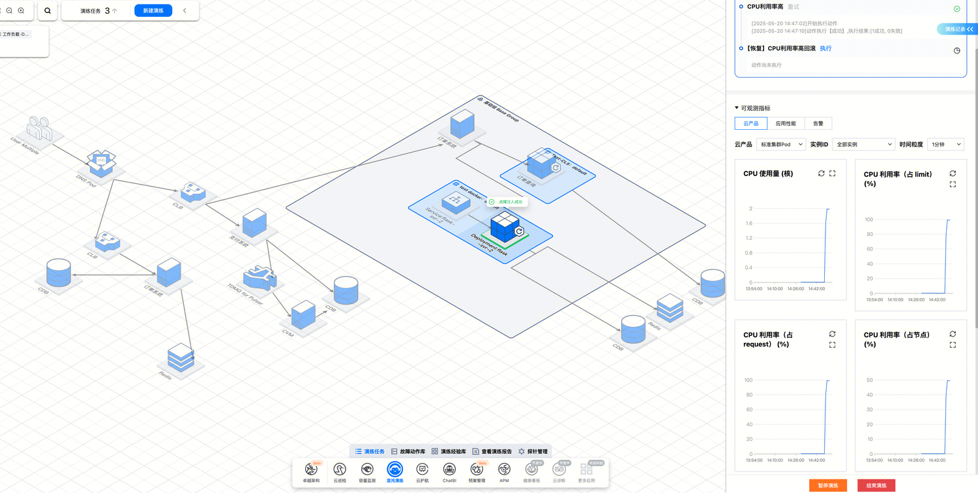Open the 实例ID dropdown

[865, 144]
